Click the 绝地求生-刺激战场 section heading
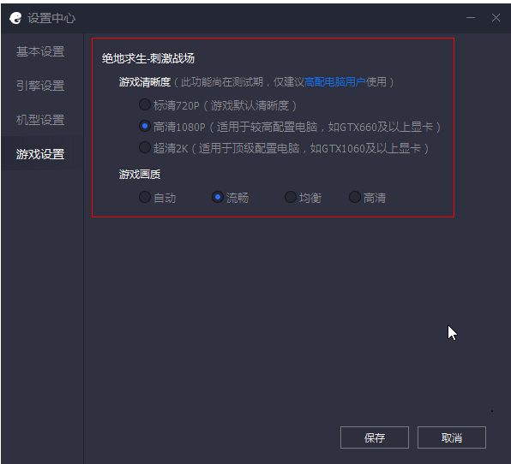This screenshot has height=464, width=511. coord(148,58)
